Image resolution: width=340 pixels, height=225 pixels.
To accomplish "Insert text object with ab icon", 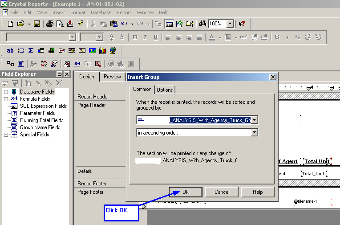I will [x=10, y=51].
